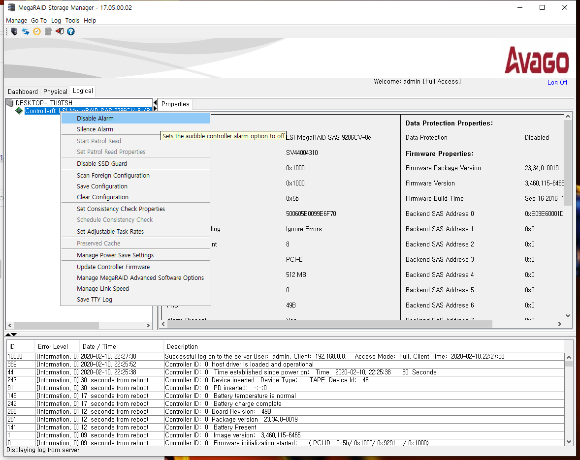Select Update Controller Firmware
The image size is (580, 460).
[x=136, y=267]
